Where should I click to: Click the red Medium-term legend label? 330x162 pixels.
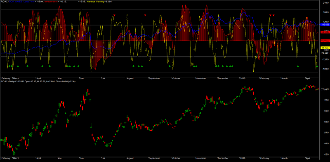[x=50, y=1]
